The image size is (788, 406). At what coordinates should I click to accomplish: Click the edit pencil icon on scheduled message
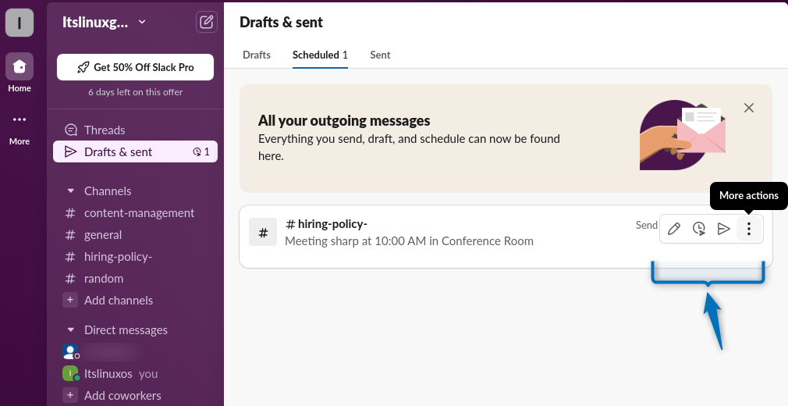tap(675, 229)
